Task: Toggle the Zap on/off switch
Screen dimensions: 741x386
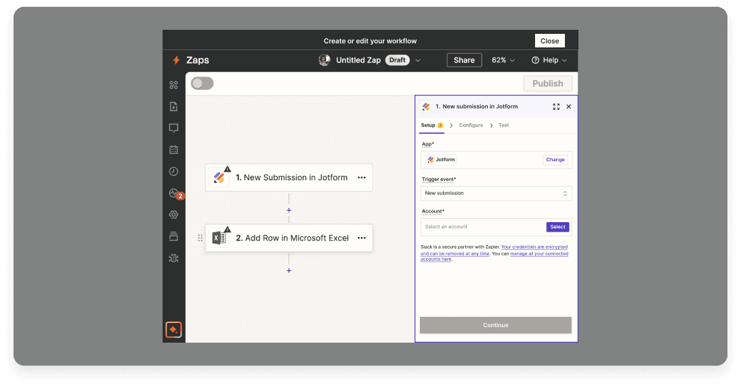Action: 202,83
